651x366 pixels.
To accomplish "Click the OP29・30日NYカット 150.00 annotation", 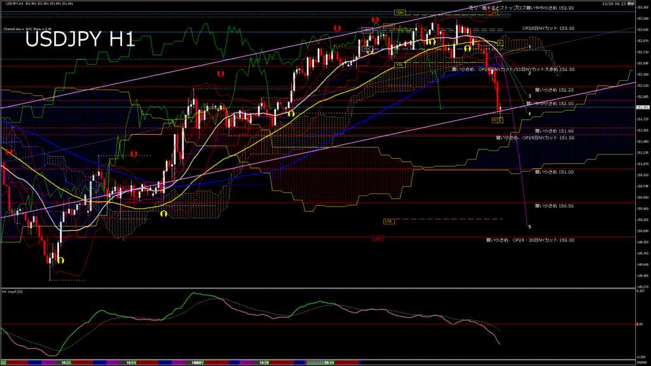I will coord(530,240).
